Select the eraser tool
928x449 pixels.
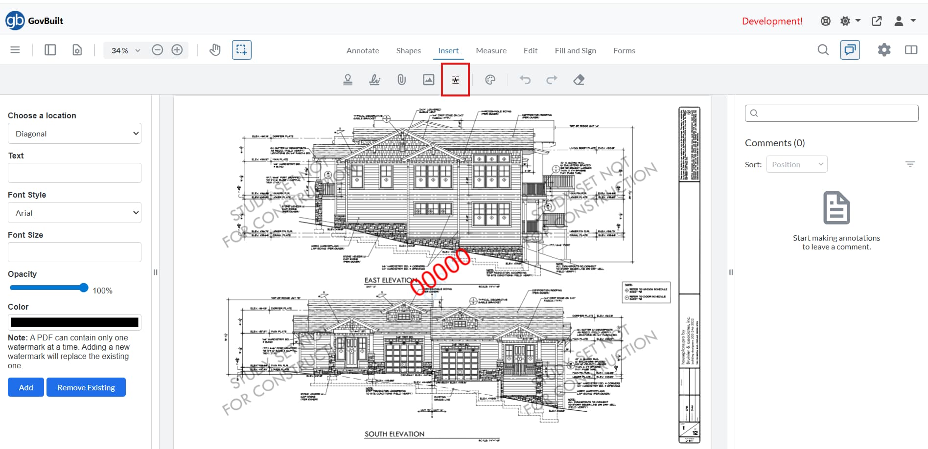click(x=579, y=80)
